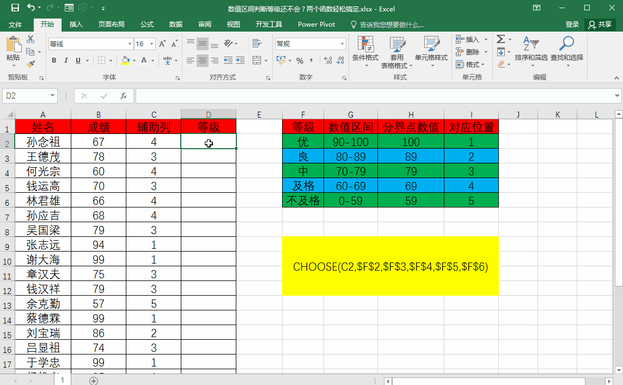Click the select-all corner triangle
The height and width of the screenshot is (385, 623).
click(9, 115)
